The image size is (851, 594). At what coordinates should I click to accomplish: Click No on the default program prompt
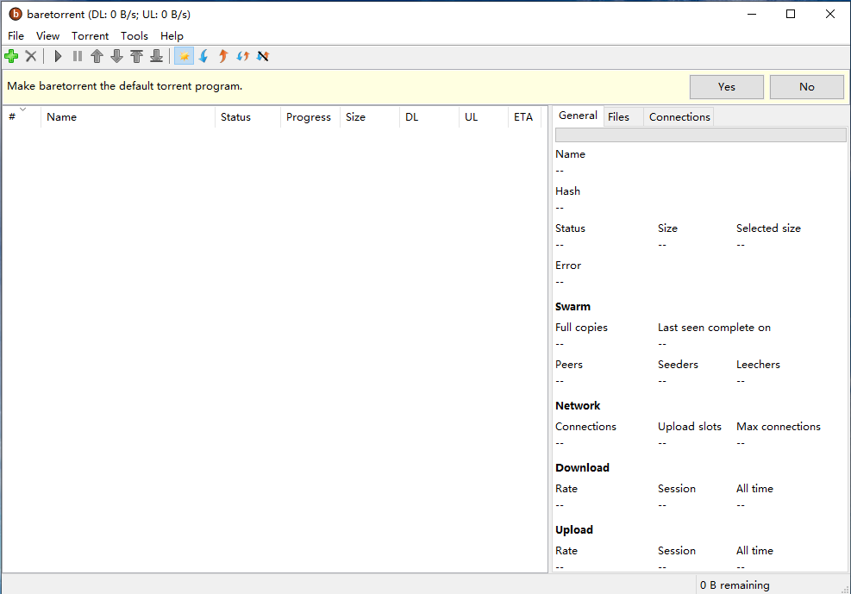click(807, 87)
